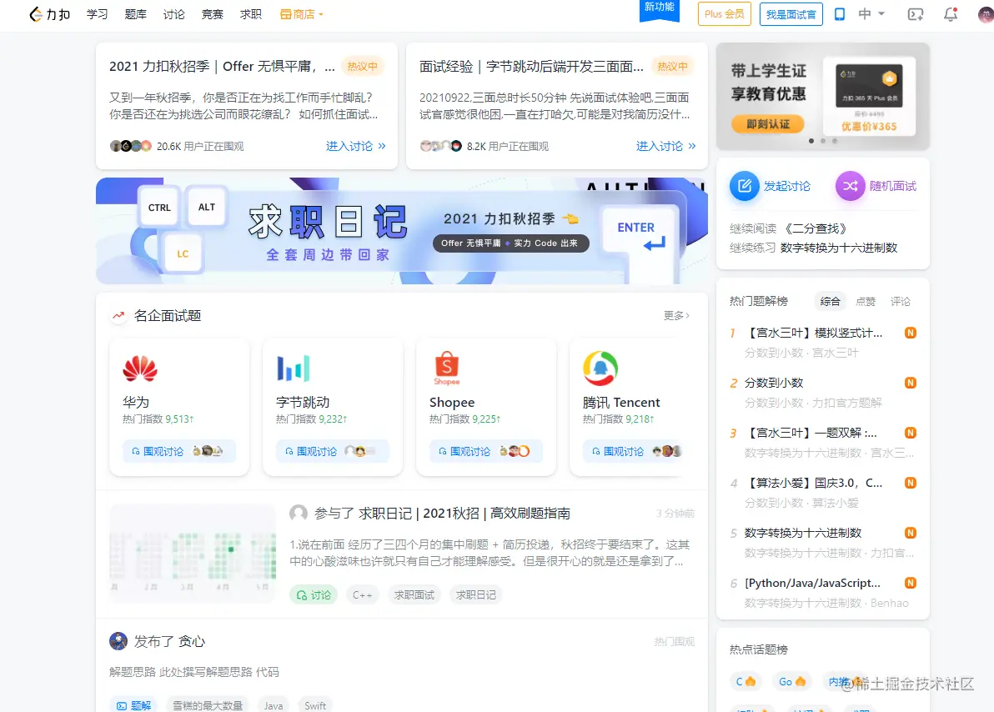
Task: Go to 竞赛 menu item
Action: [213, 14]
